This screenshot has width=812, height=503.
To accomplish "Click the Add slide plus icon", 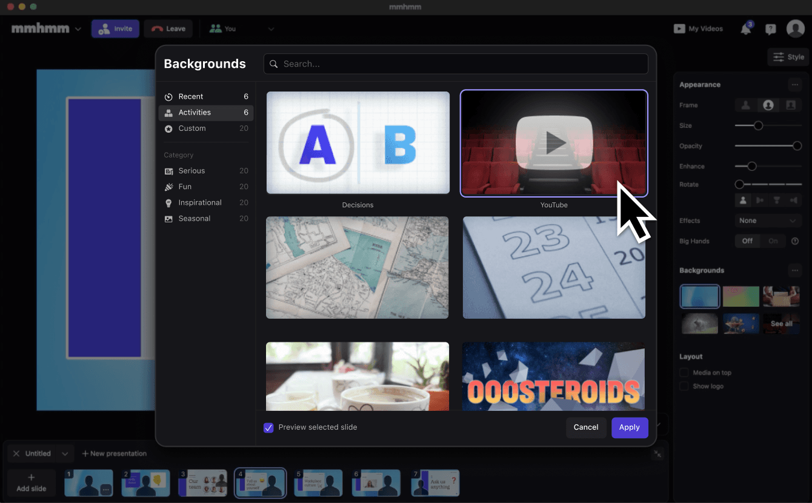I will pos(32,478).
